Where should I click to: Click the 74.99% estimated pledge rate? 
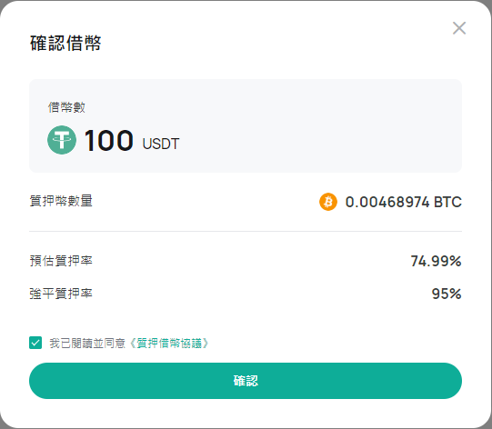436,261
